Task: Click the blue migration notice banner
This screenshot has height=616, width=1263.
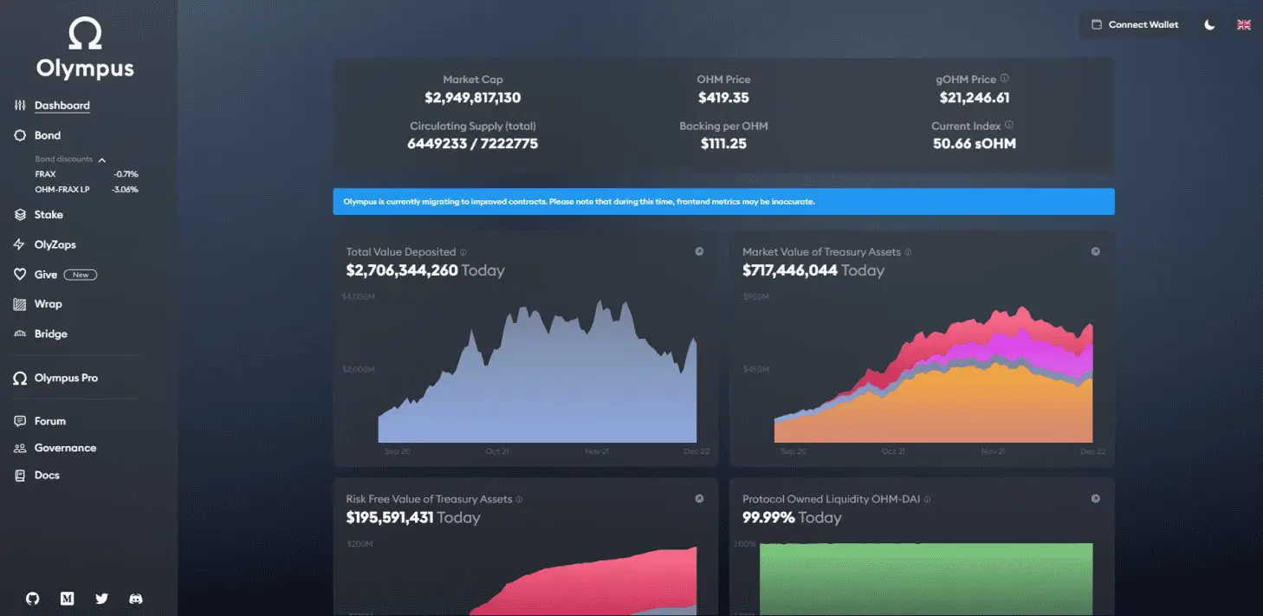Action: click(x=723, y=202)
